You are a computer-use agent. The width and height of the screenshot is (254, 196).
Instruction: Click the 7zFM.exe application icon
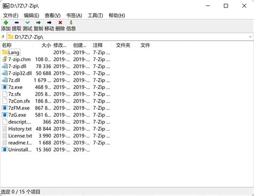pyautogui.click(x=5, y=108)
